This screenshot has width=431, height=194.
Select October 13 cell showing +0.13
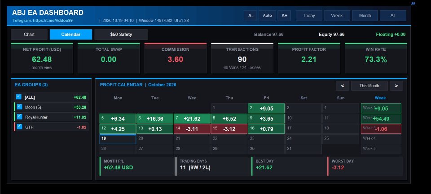(155, 129)
